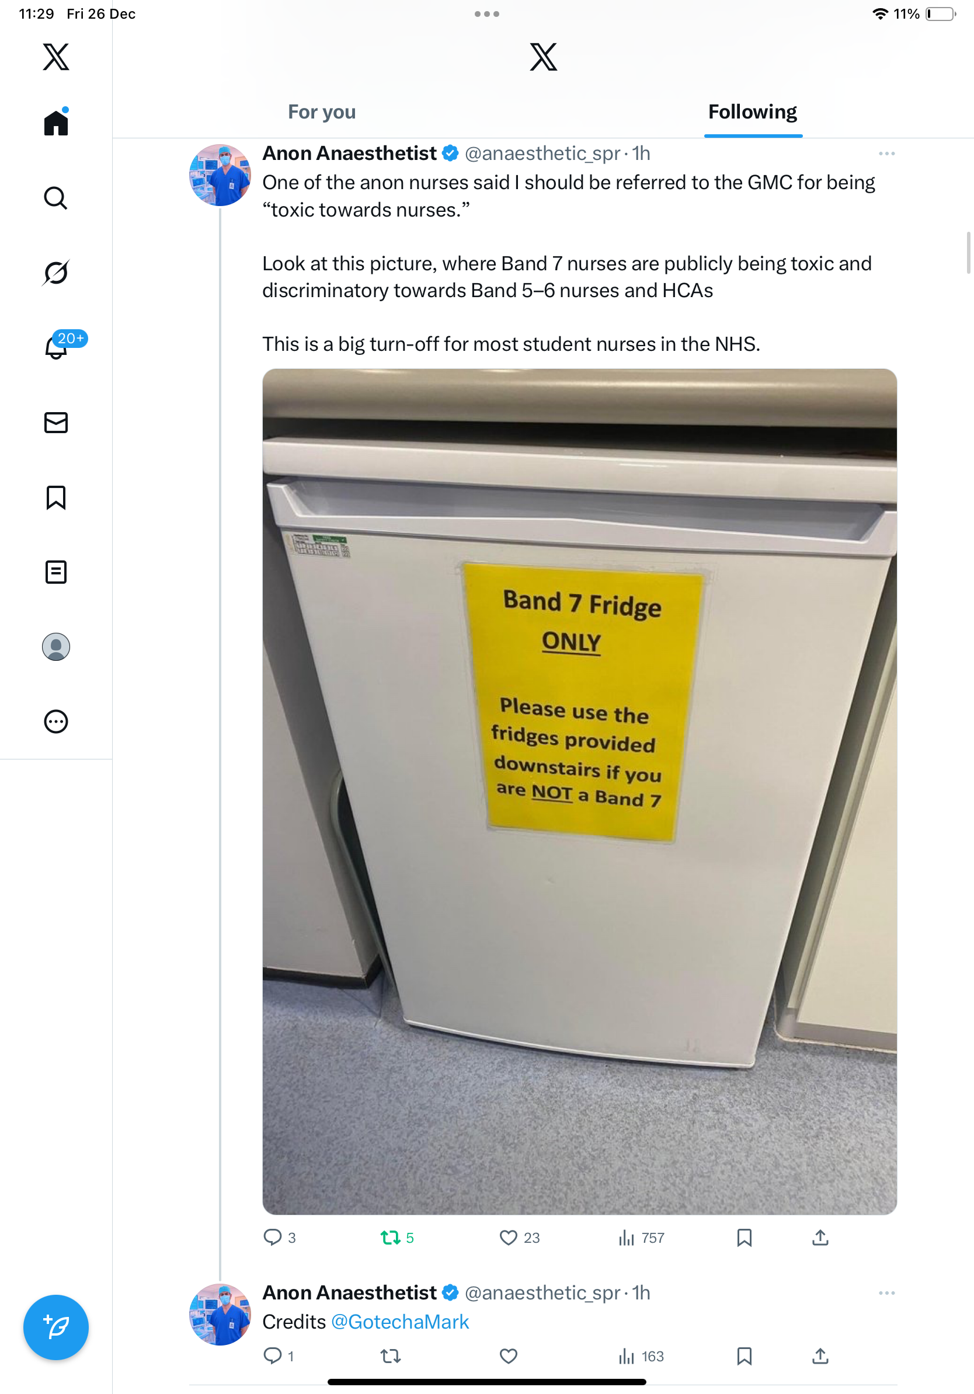Open the Search magnifier in sidebar
The height and width of the screenshot is (1394, 974).
[x=56, y=198]
